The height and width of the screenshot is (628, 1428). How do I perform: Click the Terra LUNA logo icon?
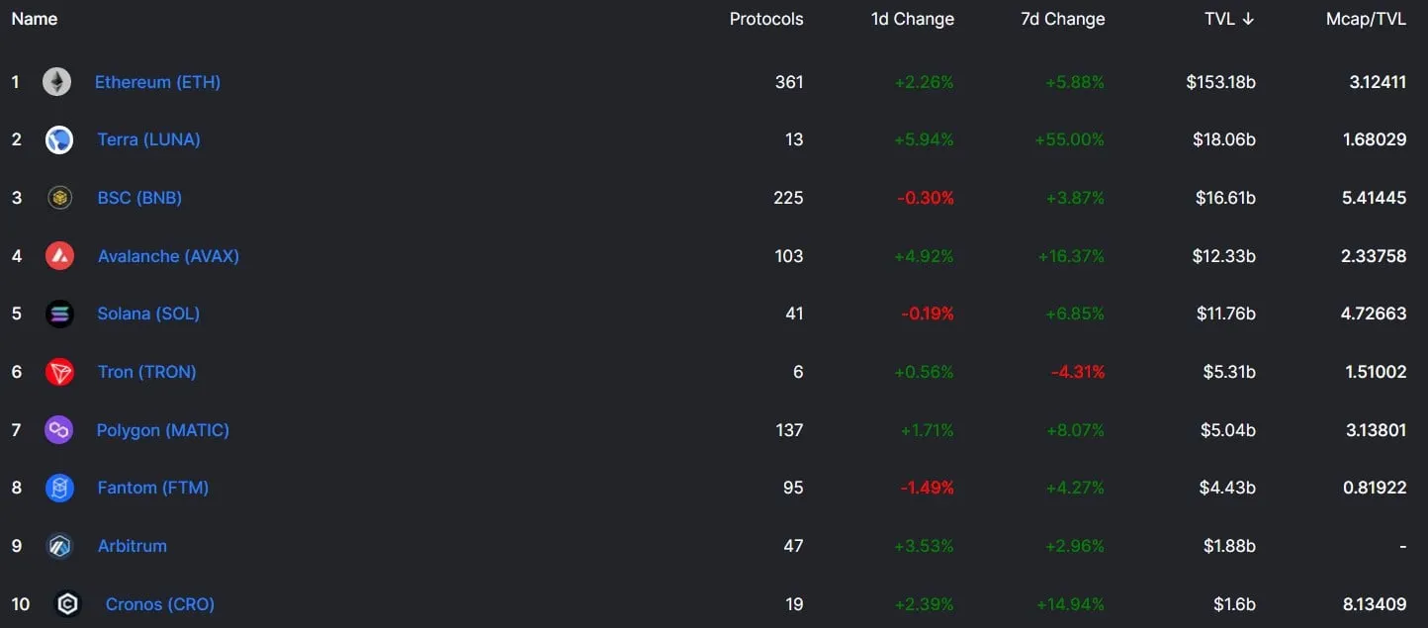(59, 139)
